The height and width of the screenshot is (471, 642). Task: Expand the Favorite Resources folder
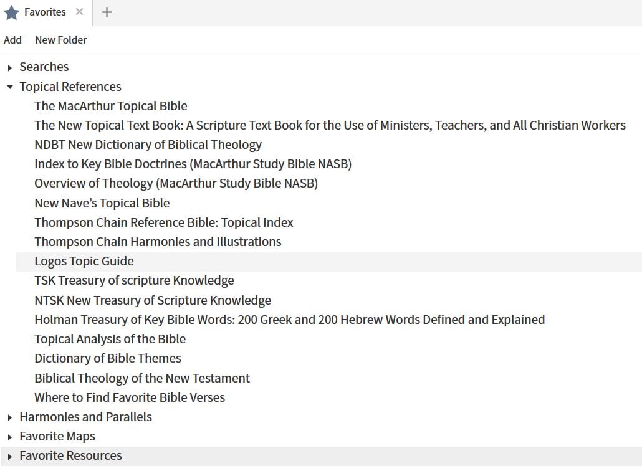tap(9, 457)
